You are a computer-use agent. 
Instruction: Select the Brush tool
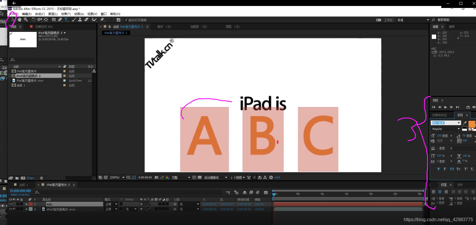(x=74, y=20)
